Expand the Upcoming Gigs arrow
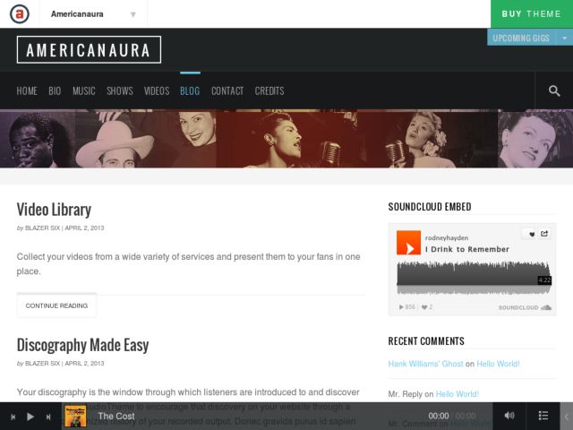Viewport: 573px width, 430px height. click(x=564, y=38)
